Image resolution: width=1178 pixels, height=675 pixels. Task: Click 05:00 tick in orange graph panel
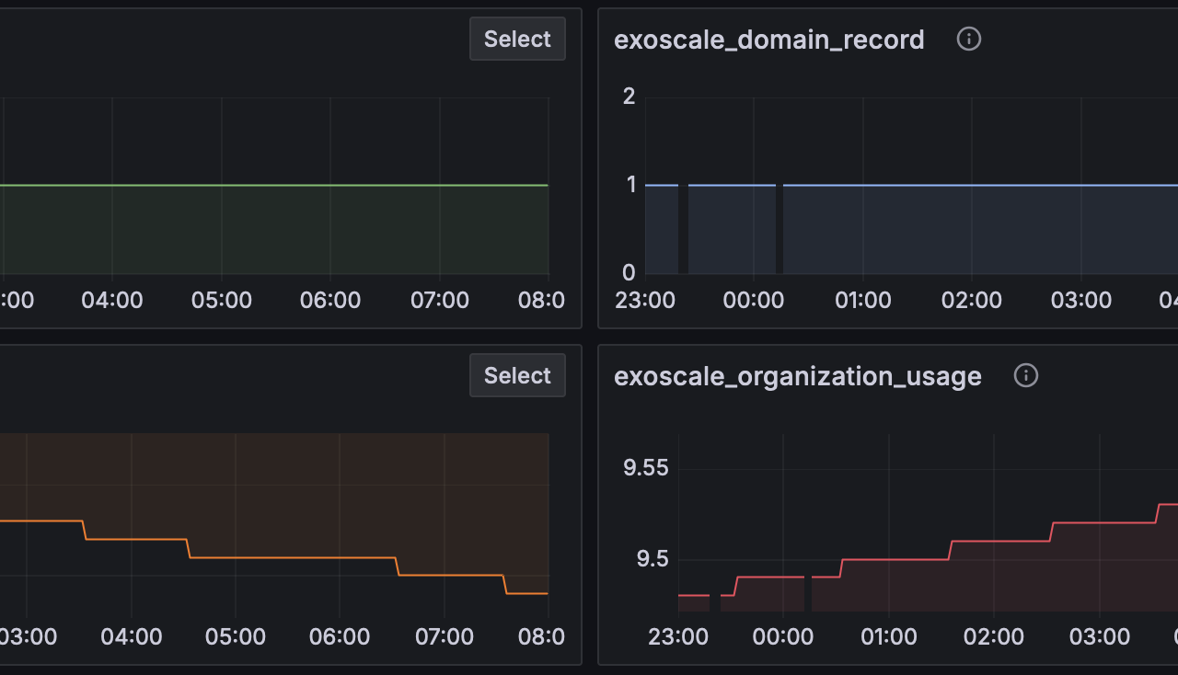click(236, 636)
